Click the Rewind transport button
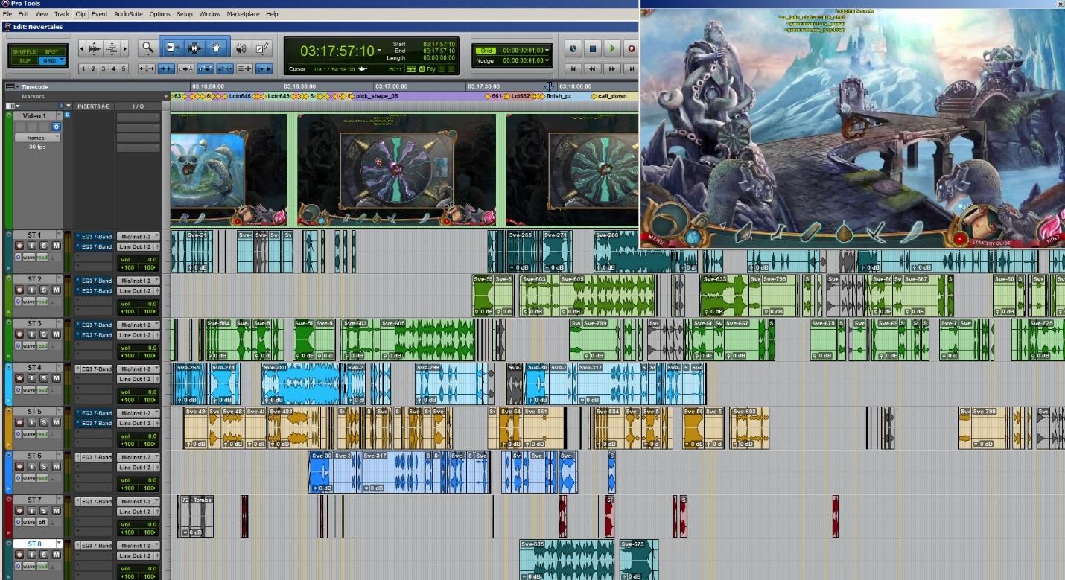Image resolution: width=1065 pixels, height=580 pixels. (593, 68)
